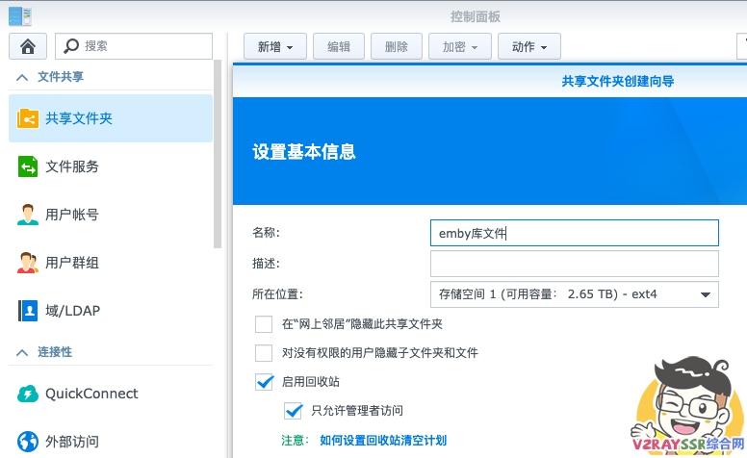Click the Control Panel app icon in title bar
The height and width of the screenshot is (458, 747).
[19, 15]
